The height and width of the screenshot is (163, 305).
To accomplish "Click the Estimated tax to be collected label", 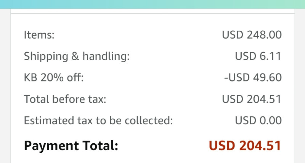I will [98, 121].
